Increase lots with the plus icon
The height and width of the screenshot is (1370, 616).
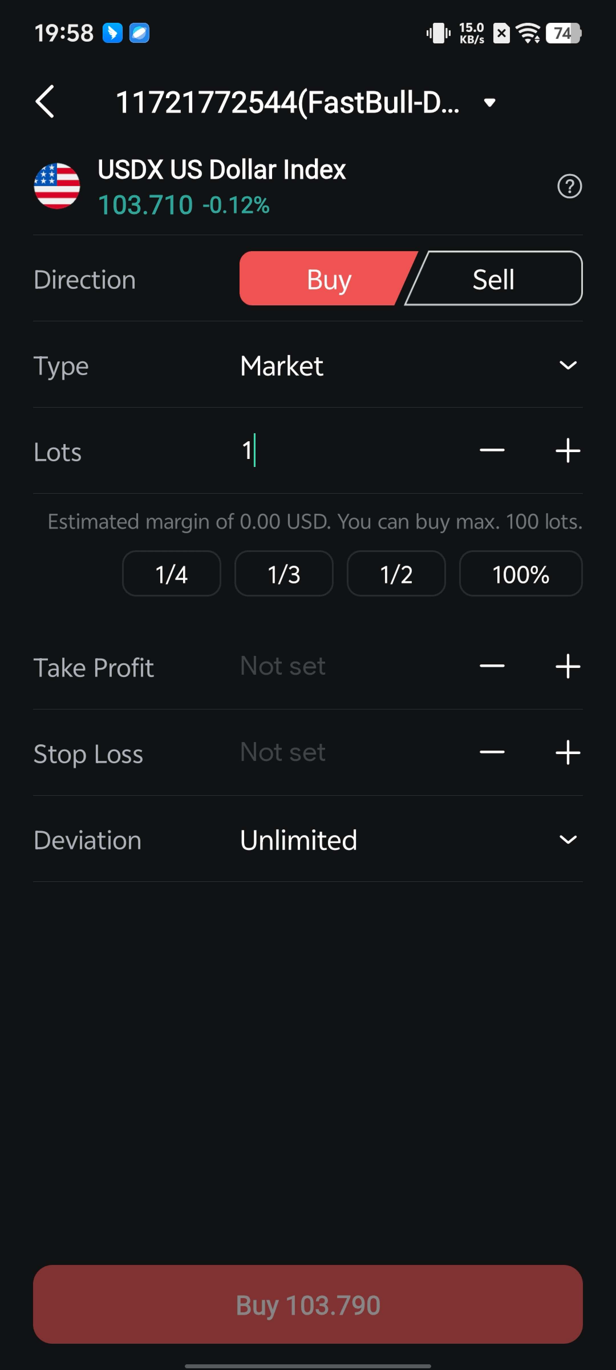[x=567, y=450]
